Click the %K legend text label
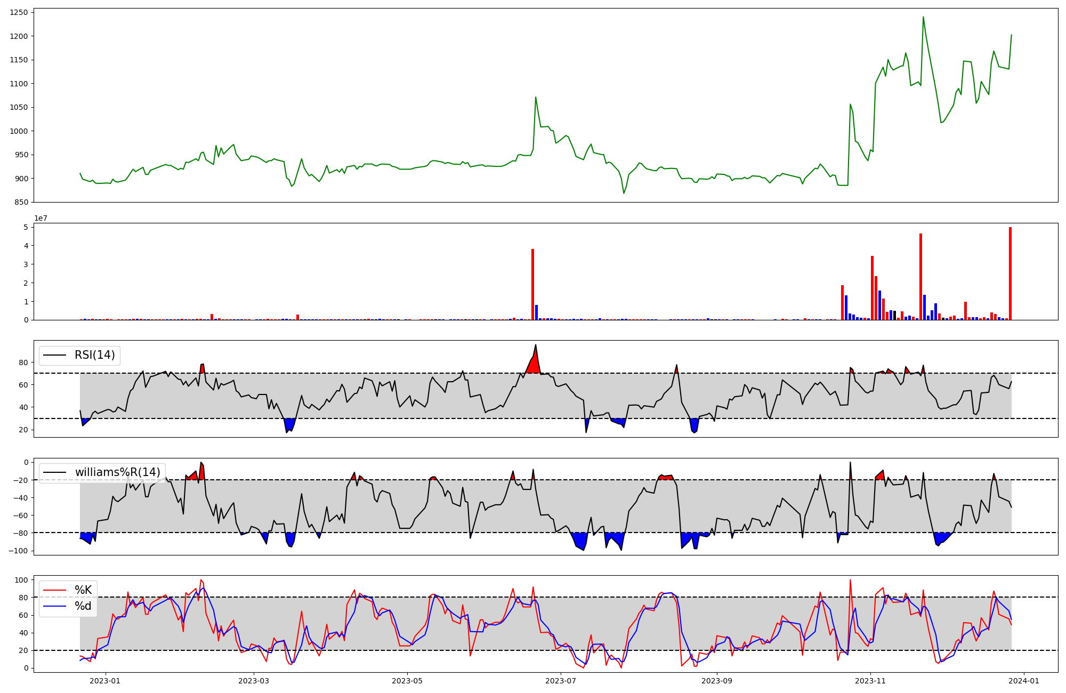The image size is (1066, 693). 83,590
